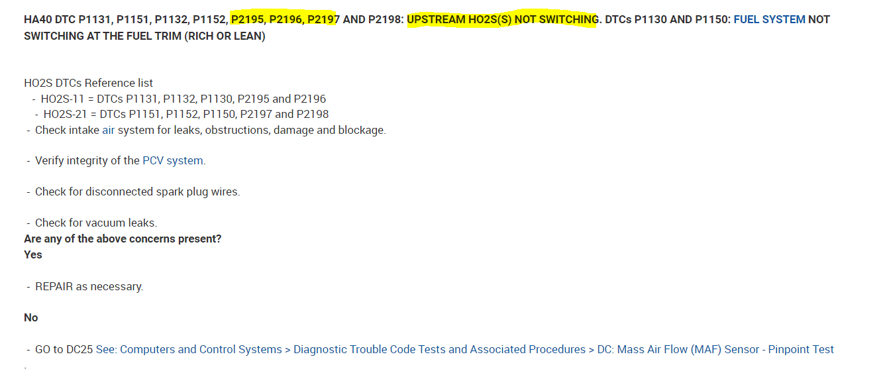Follow the blue 'air' hyperlink

109,130
